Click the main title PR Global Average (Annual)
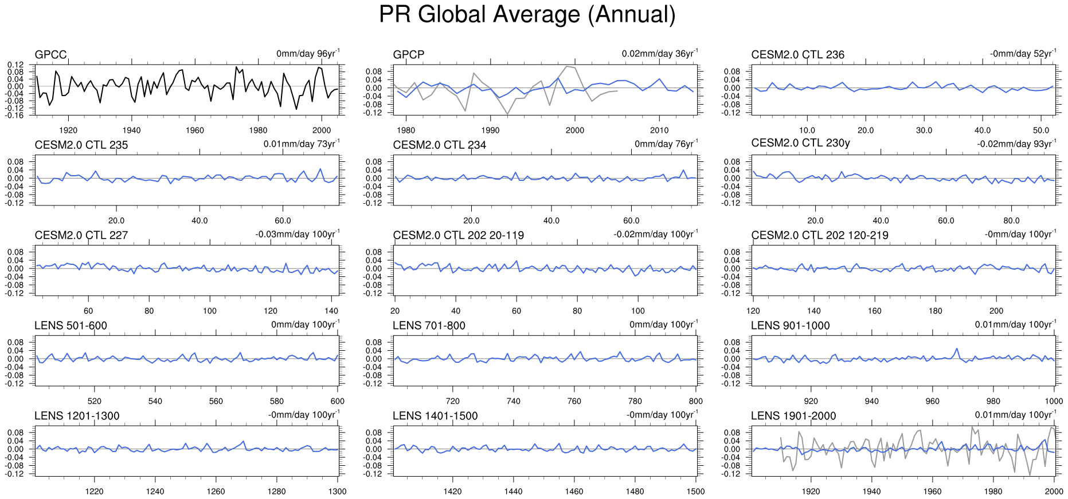Viewport: 1068px width, 499px height. (527, 15)
